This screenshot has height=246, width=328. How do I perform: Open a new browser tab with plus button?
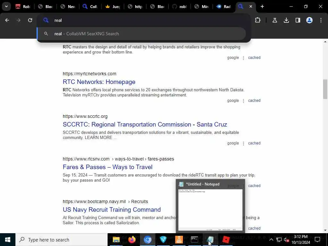point(262,6)
